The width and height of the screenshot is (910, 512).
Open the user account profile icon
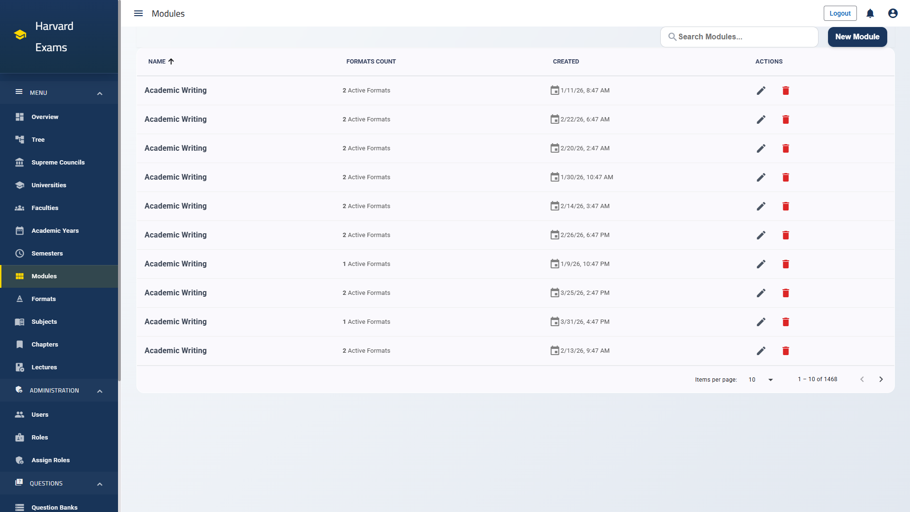892,13
